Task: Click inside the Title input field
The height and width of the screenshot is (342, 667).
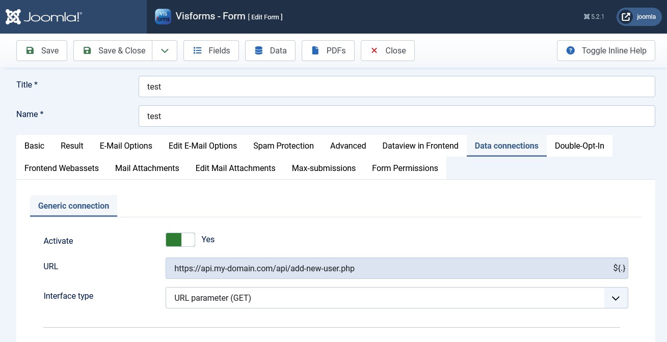Action: pos(397,87)
